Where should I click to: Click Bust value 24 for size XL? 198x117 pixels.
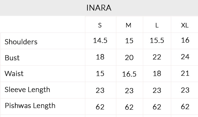(185, 57)
